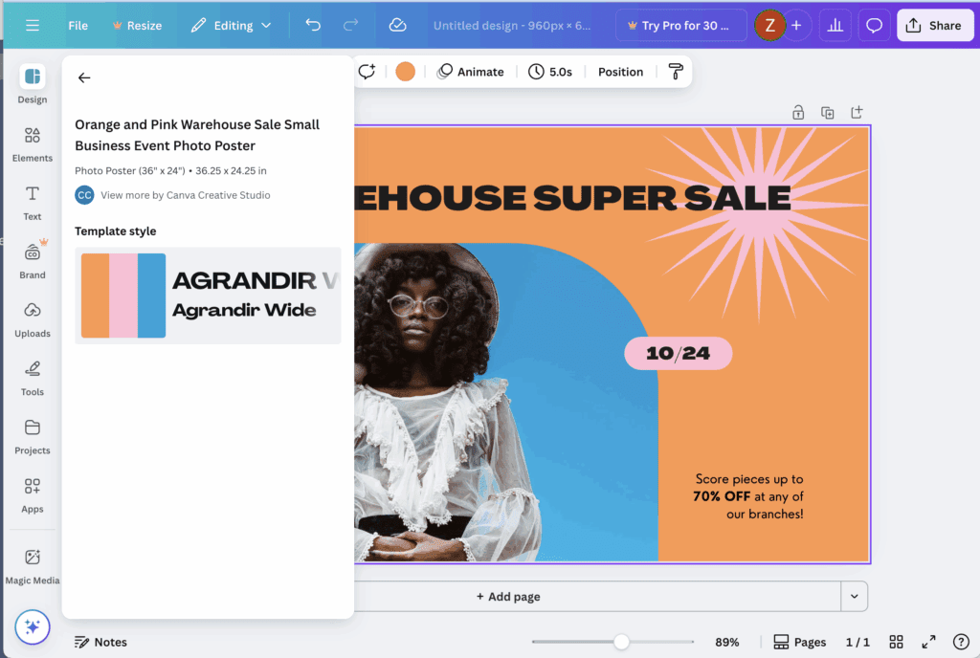Expand the Add page options chevron

(854, 596)
